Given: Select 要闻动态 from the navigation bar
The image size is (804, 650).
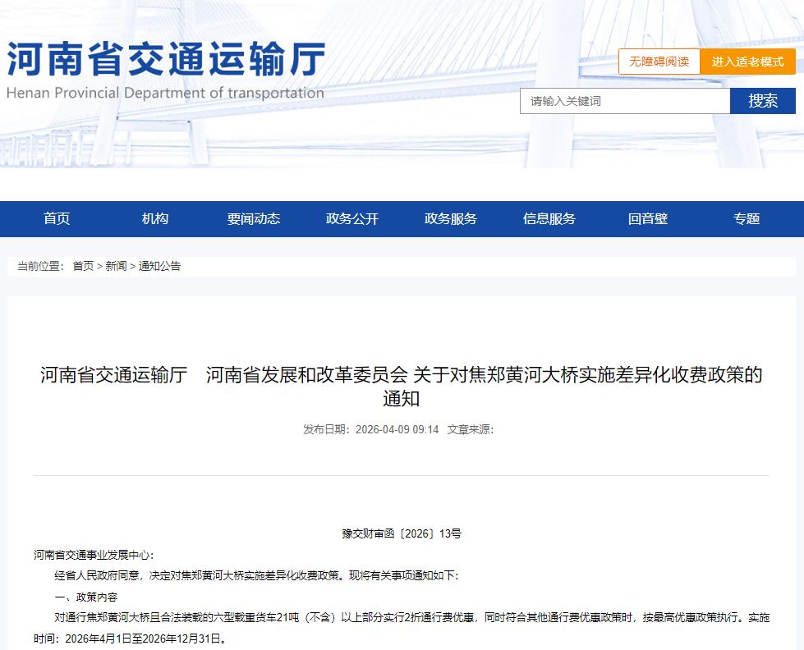Looking at the screenshot, I should [x=255, y=219].
